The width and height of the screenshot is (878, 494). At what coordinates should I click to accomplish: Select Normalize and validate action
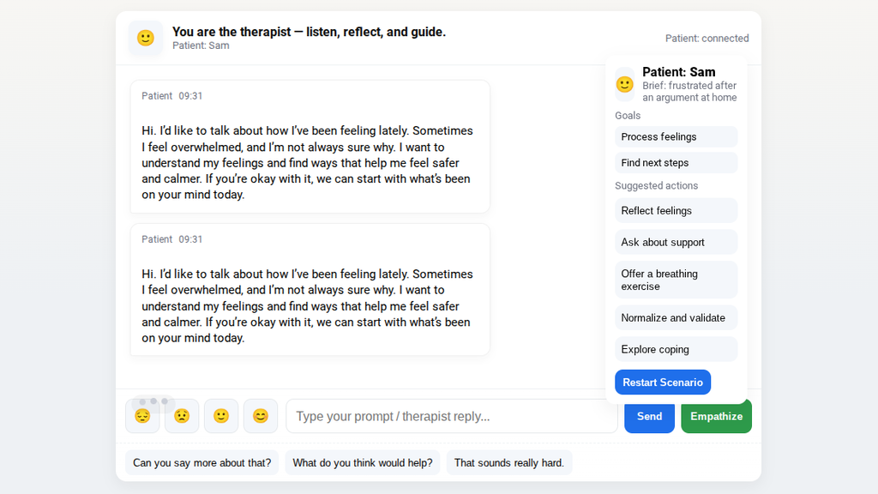tap(676, 317)
